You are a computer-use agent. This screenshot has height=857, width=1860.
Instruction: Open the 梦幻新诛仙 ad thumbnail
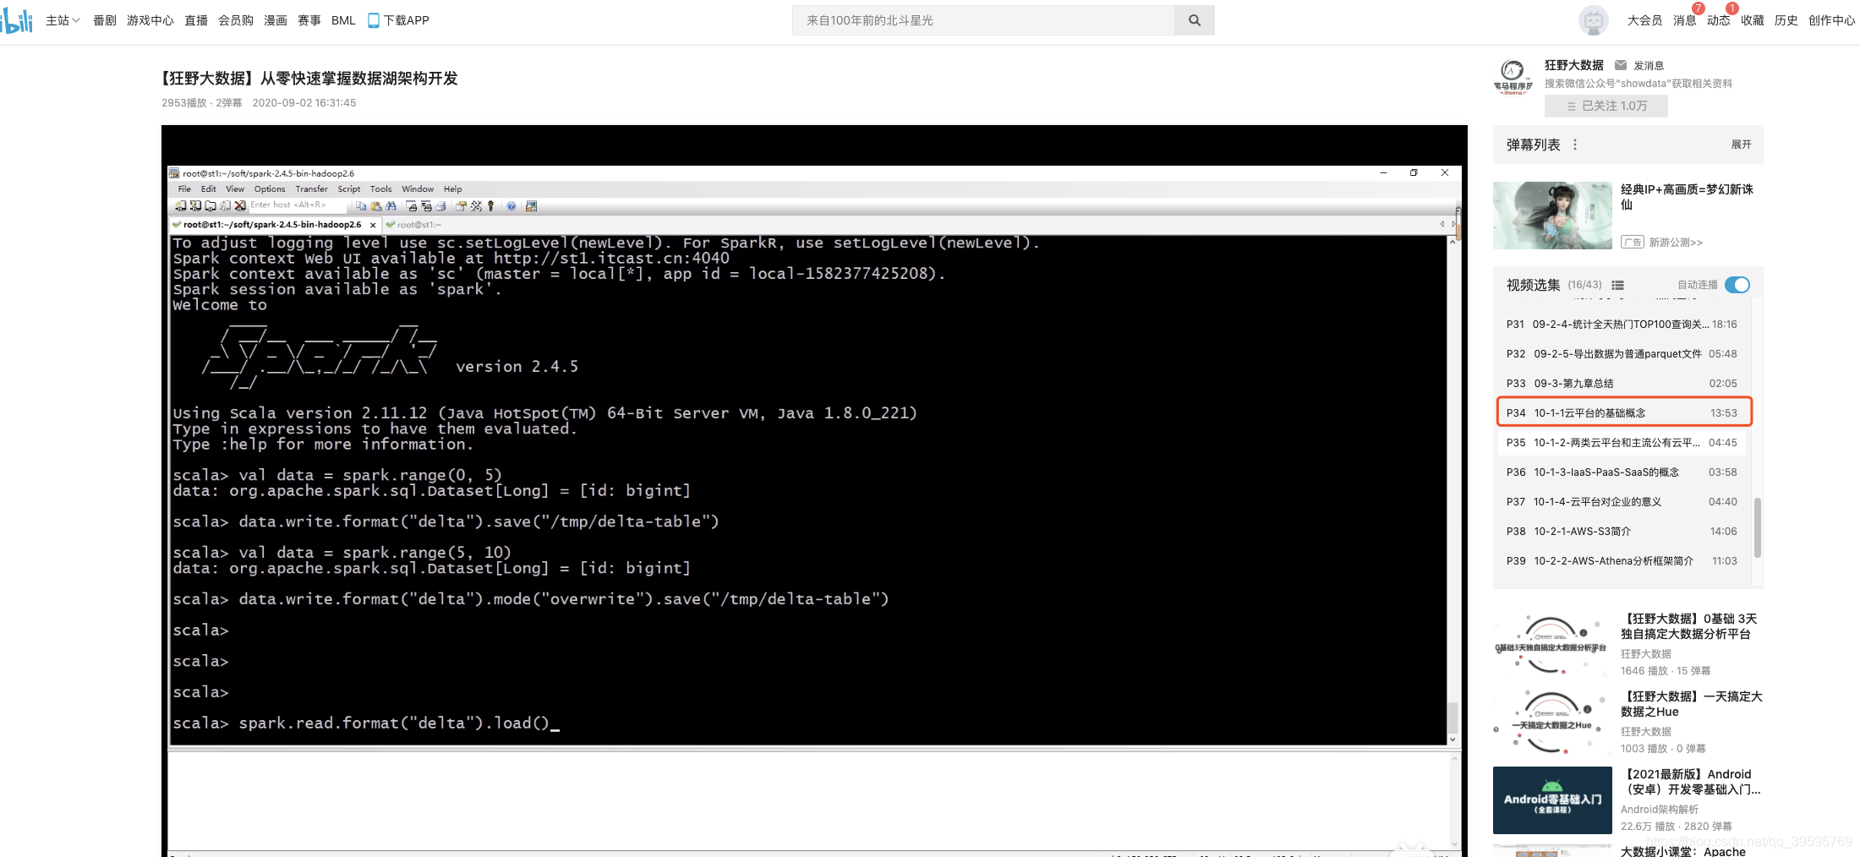coord(1552,216)
